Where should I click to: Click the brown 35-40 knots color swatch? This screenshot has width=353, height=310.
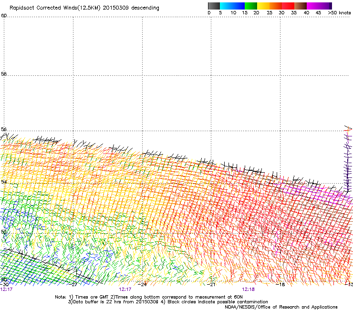click(301, 6)
